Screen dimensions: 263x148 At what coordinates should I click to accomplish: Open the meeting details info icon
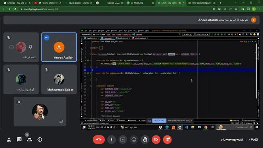pyautogui.click(x=40, y=139)
